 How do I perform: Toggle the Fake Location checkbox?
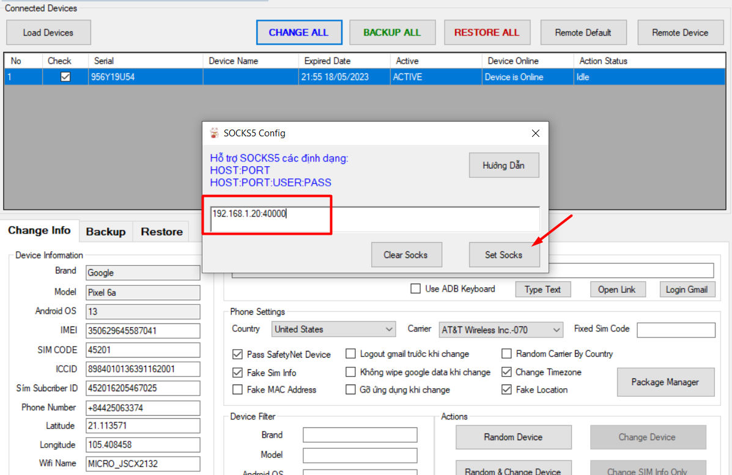pyautogui.click(x=506, y=390)
